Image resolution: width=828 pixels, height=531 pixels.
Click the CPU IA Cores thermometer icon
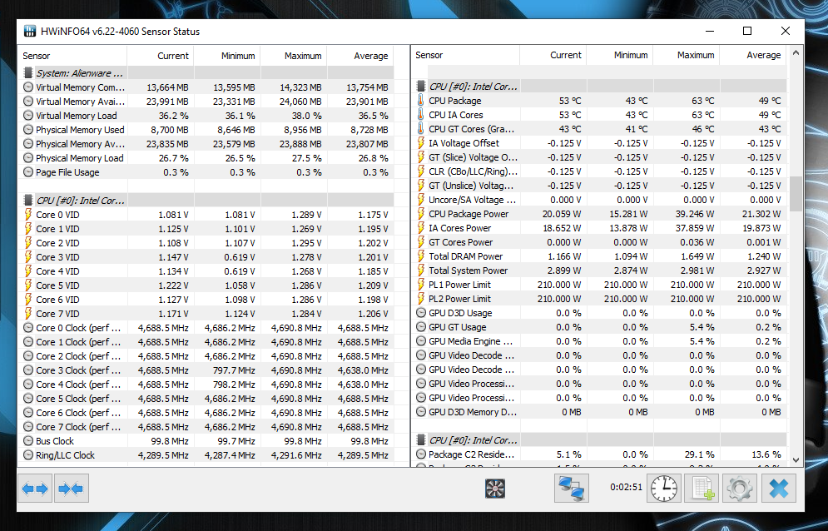[421, 115]
